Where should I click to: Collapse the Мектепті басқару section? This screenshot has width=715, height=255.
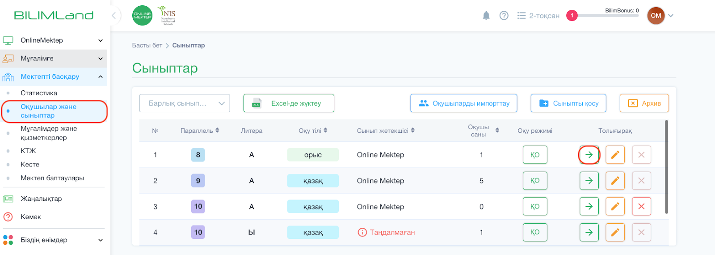(x=54, y=76)
